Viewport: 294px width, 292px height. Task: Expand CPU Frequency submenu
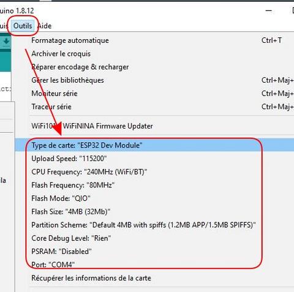pos(154,172)
